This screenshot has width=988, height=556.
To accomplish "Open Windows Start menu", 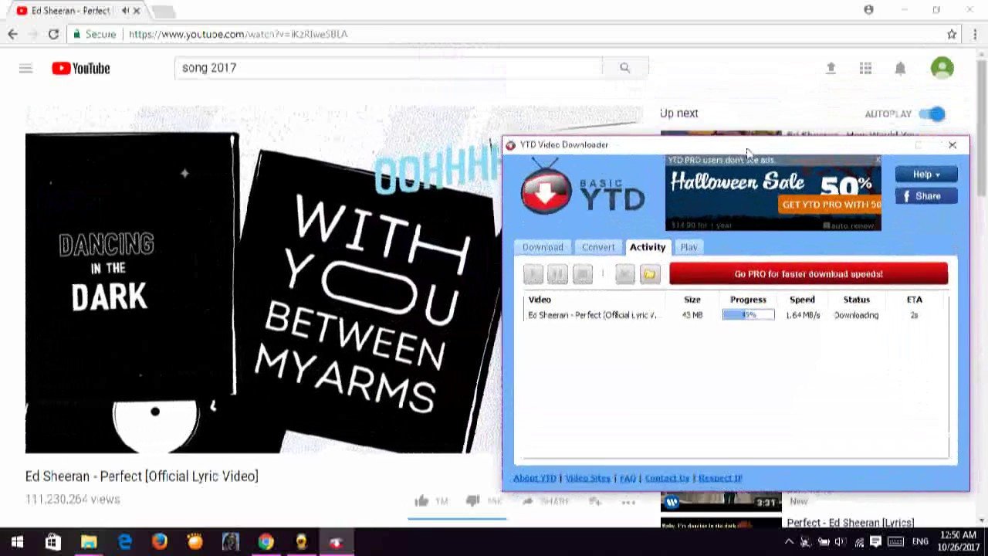I will point(17,542).
